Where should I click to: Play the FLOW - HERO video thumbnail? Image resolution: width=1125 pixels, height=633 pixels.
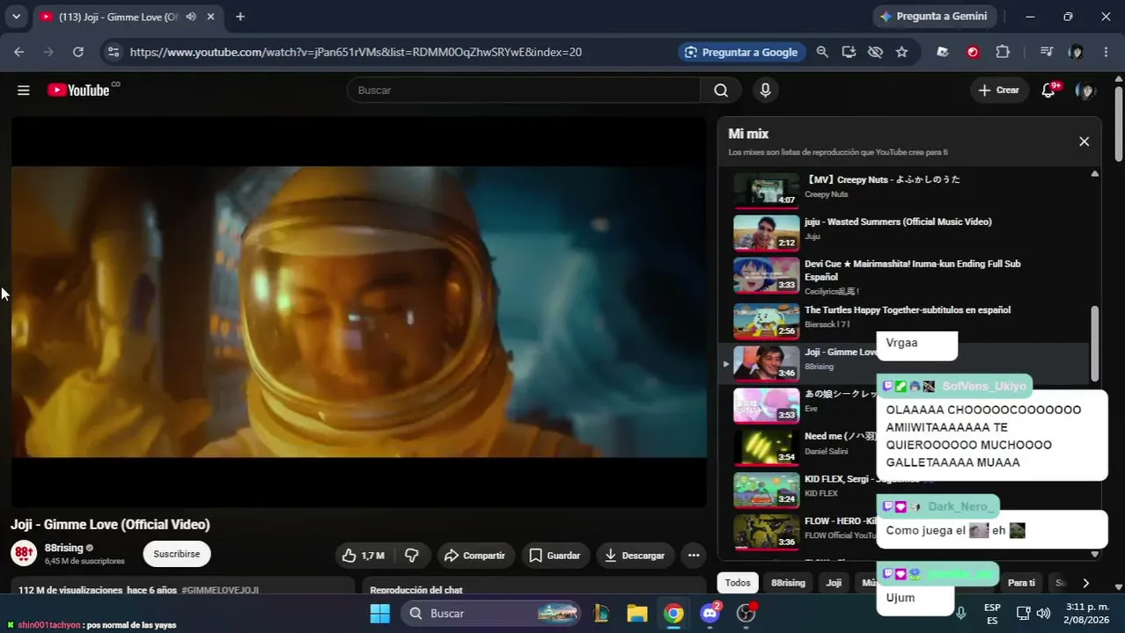point(766,532)
